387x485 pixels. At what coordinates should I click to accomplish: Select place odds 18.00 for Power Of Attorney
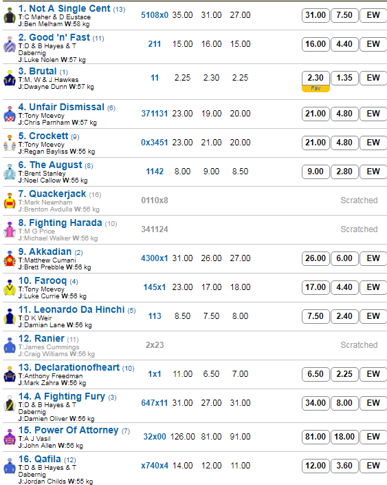coord(344,437)
